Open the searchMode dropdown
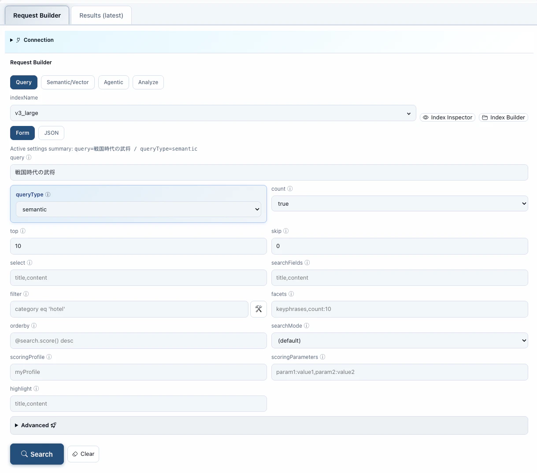537x473 pixels. (400, 340)
